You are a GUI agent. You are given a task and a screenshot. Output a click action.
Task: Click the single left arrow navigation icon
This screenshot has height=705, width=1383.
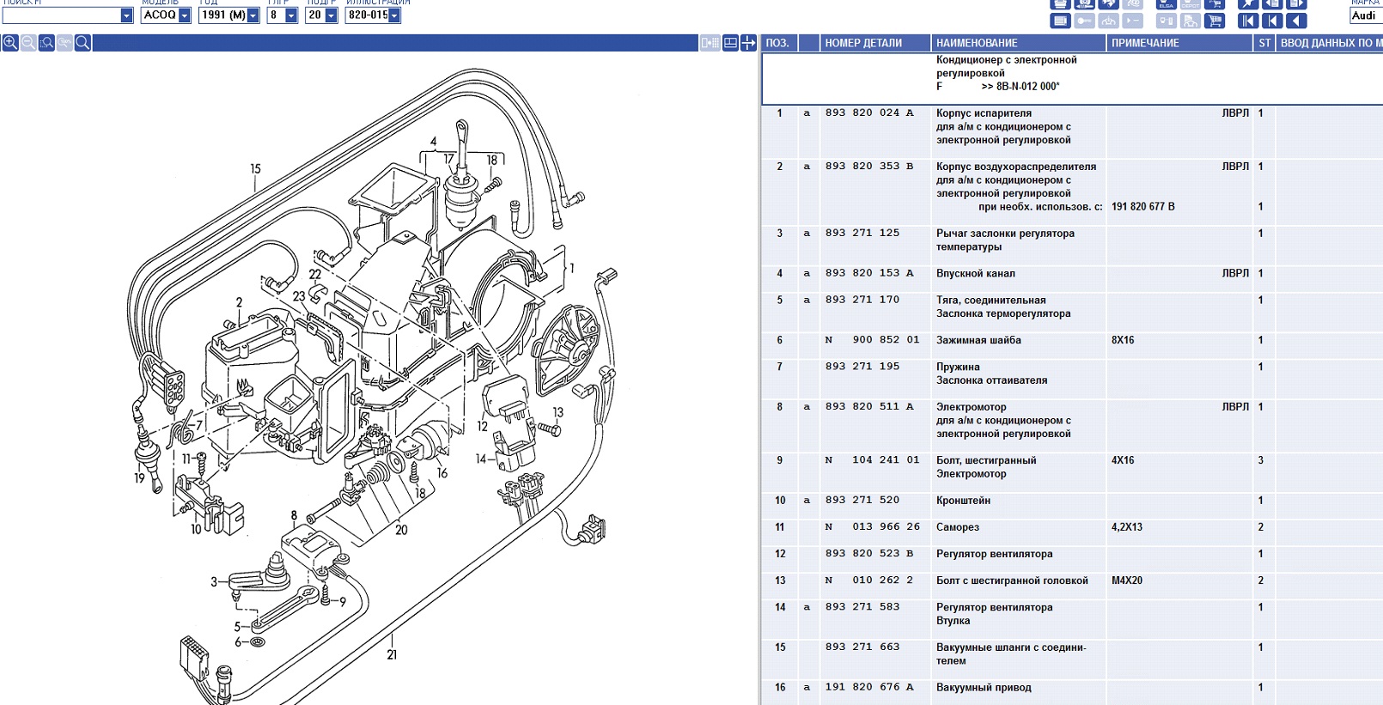[1296, 21]
